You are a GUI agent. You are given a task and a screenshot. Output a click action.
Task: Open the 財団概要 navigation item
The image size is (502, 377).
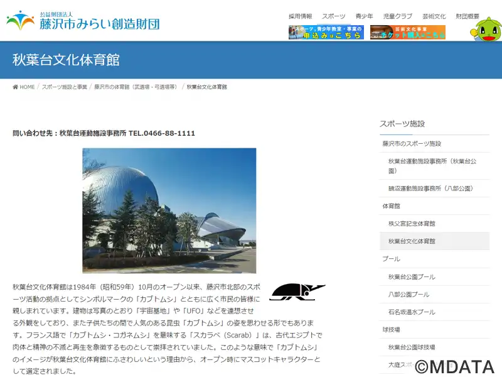click(x=467, y=16)
